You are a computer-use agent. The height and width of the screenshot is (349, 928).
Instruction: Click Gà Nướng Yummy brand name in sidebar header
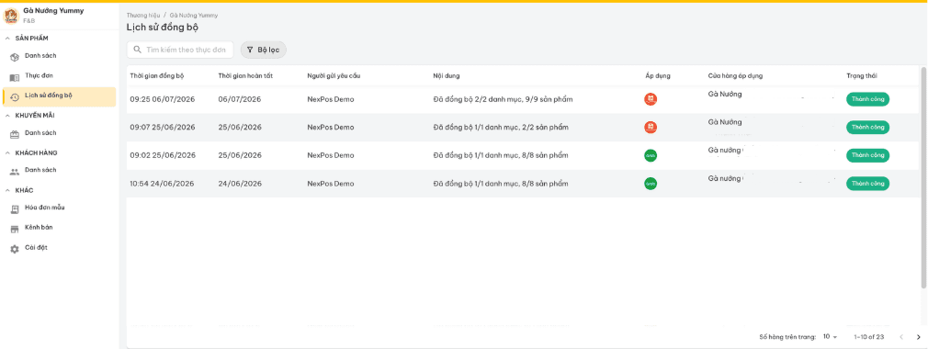click(53, 11)
